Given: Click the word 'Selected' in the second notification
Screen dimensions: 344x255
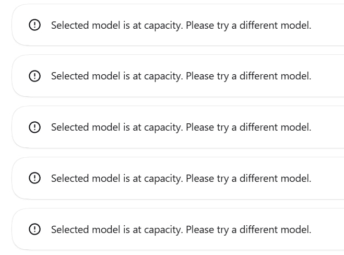Looking at the screenshot, I should 70,76.
